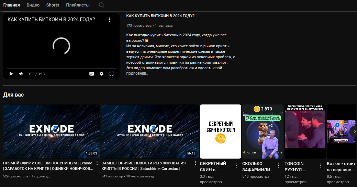Open the channel search magnifier icon
The width and height of the screenshot is (357, 187).
pos(102,5)
